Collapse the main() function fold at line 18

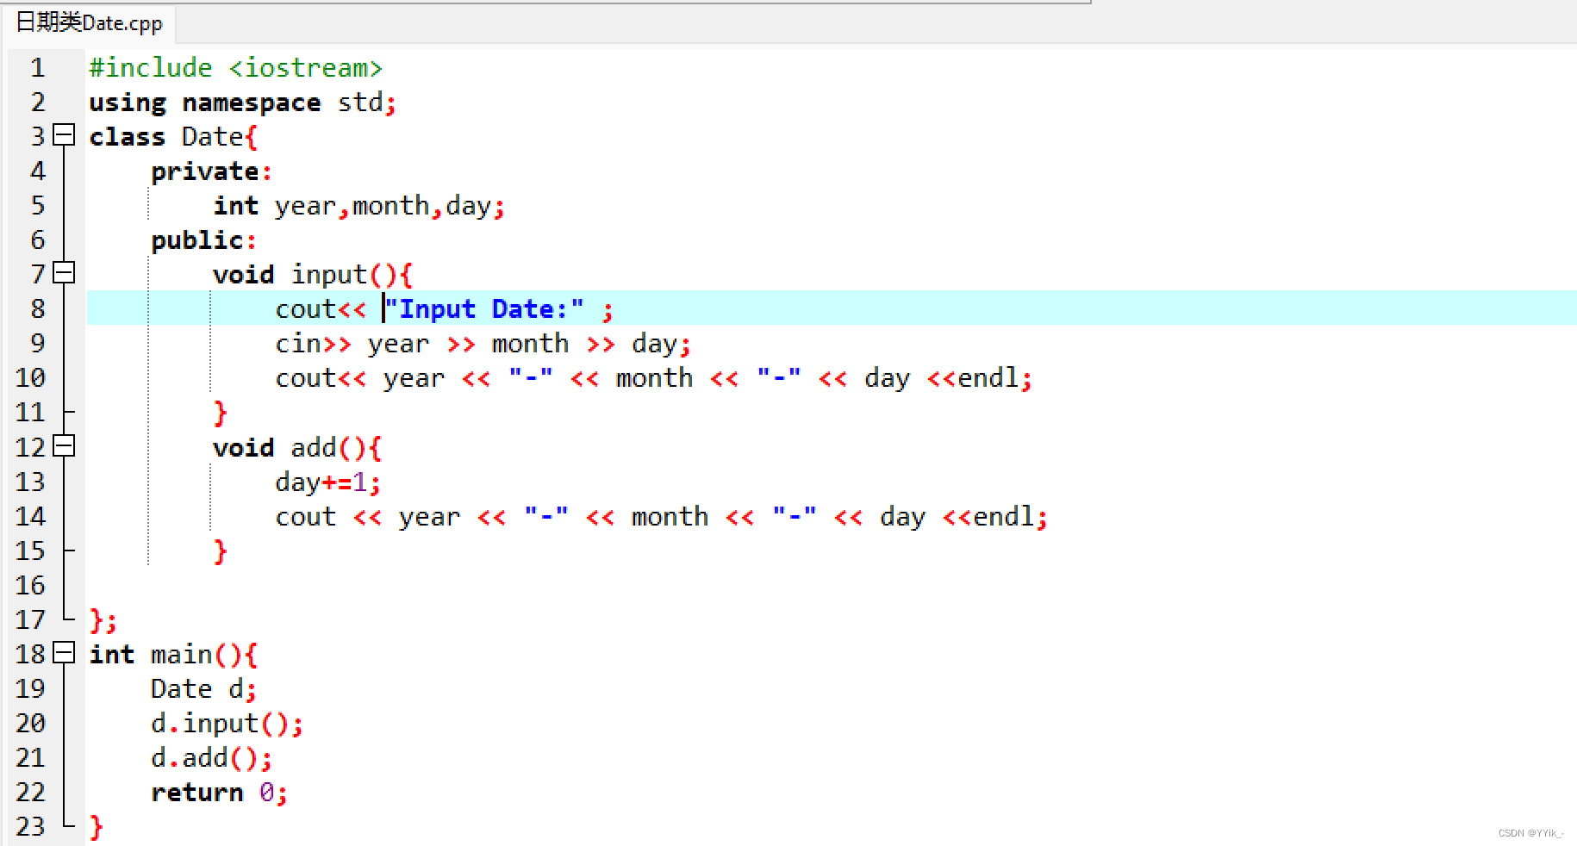(x=63, y=654)
